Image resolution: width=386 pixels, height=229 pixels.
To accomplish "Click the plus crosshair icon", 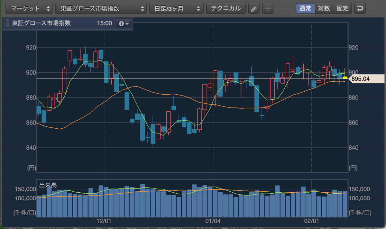I will [x=268, y=9].
